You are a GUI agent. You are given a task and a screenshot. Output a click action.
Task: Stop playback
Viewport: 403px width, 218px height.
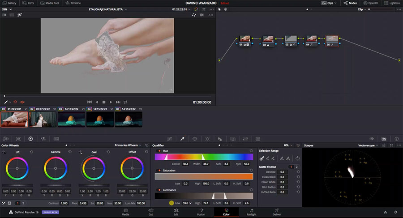[x=104, y=102]
